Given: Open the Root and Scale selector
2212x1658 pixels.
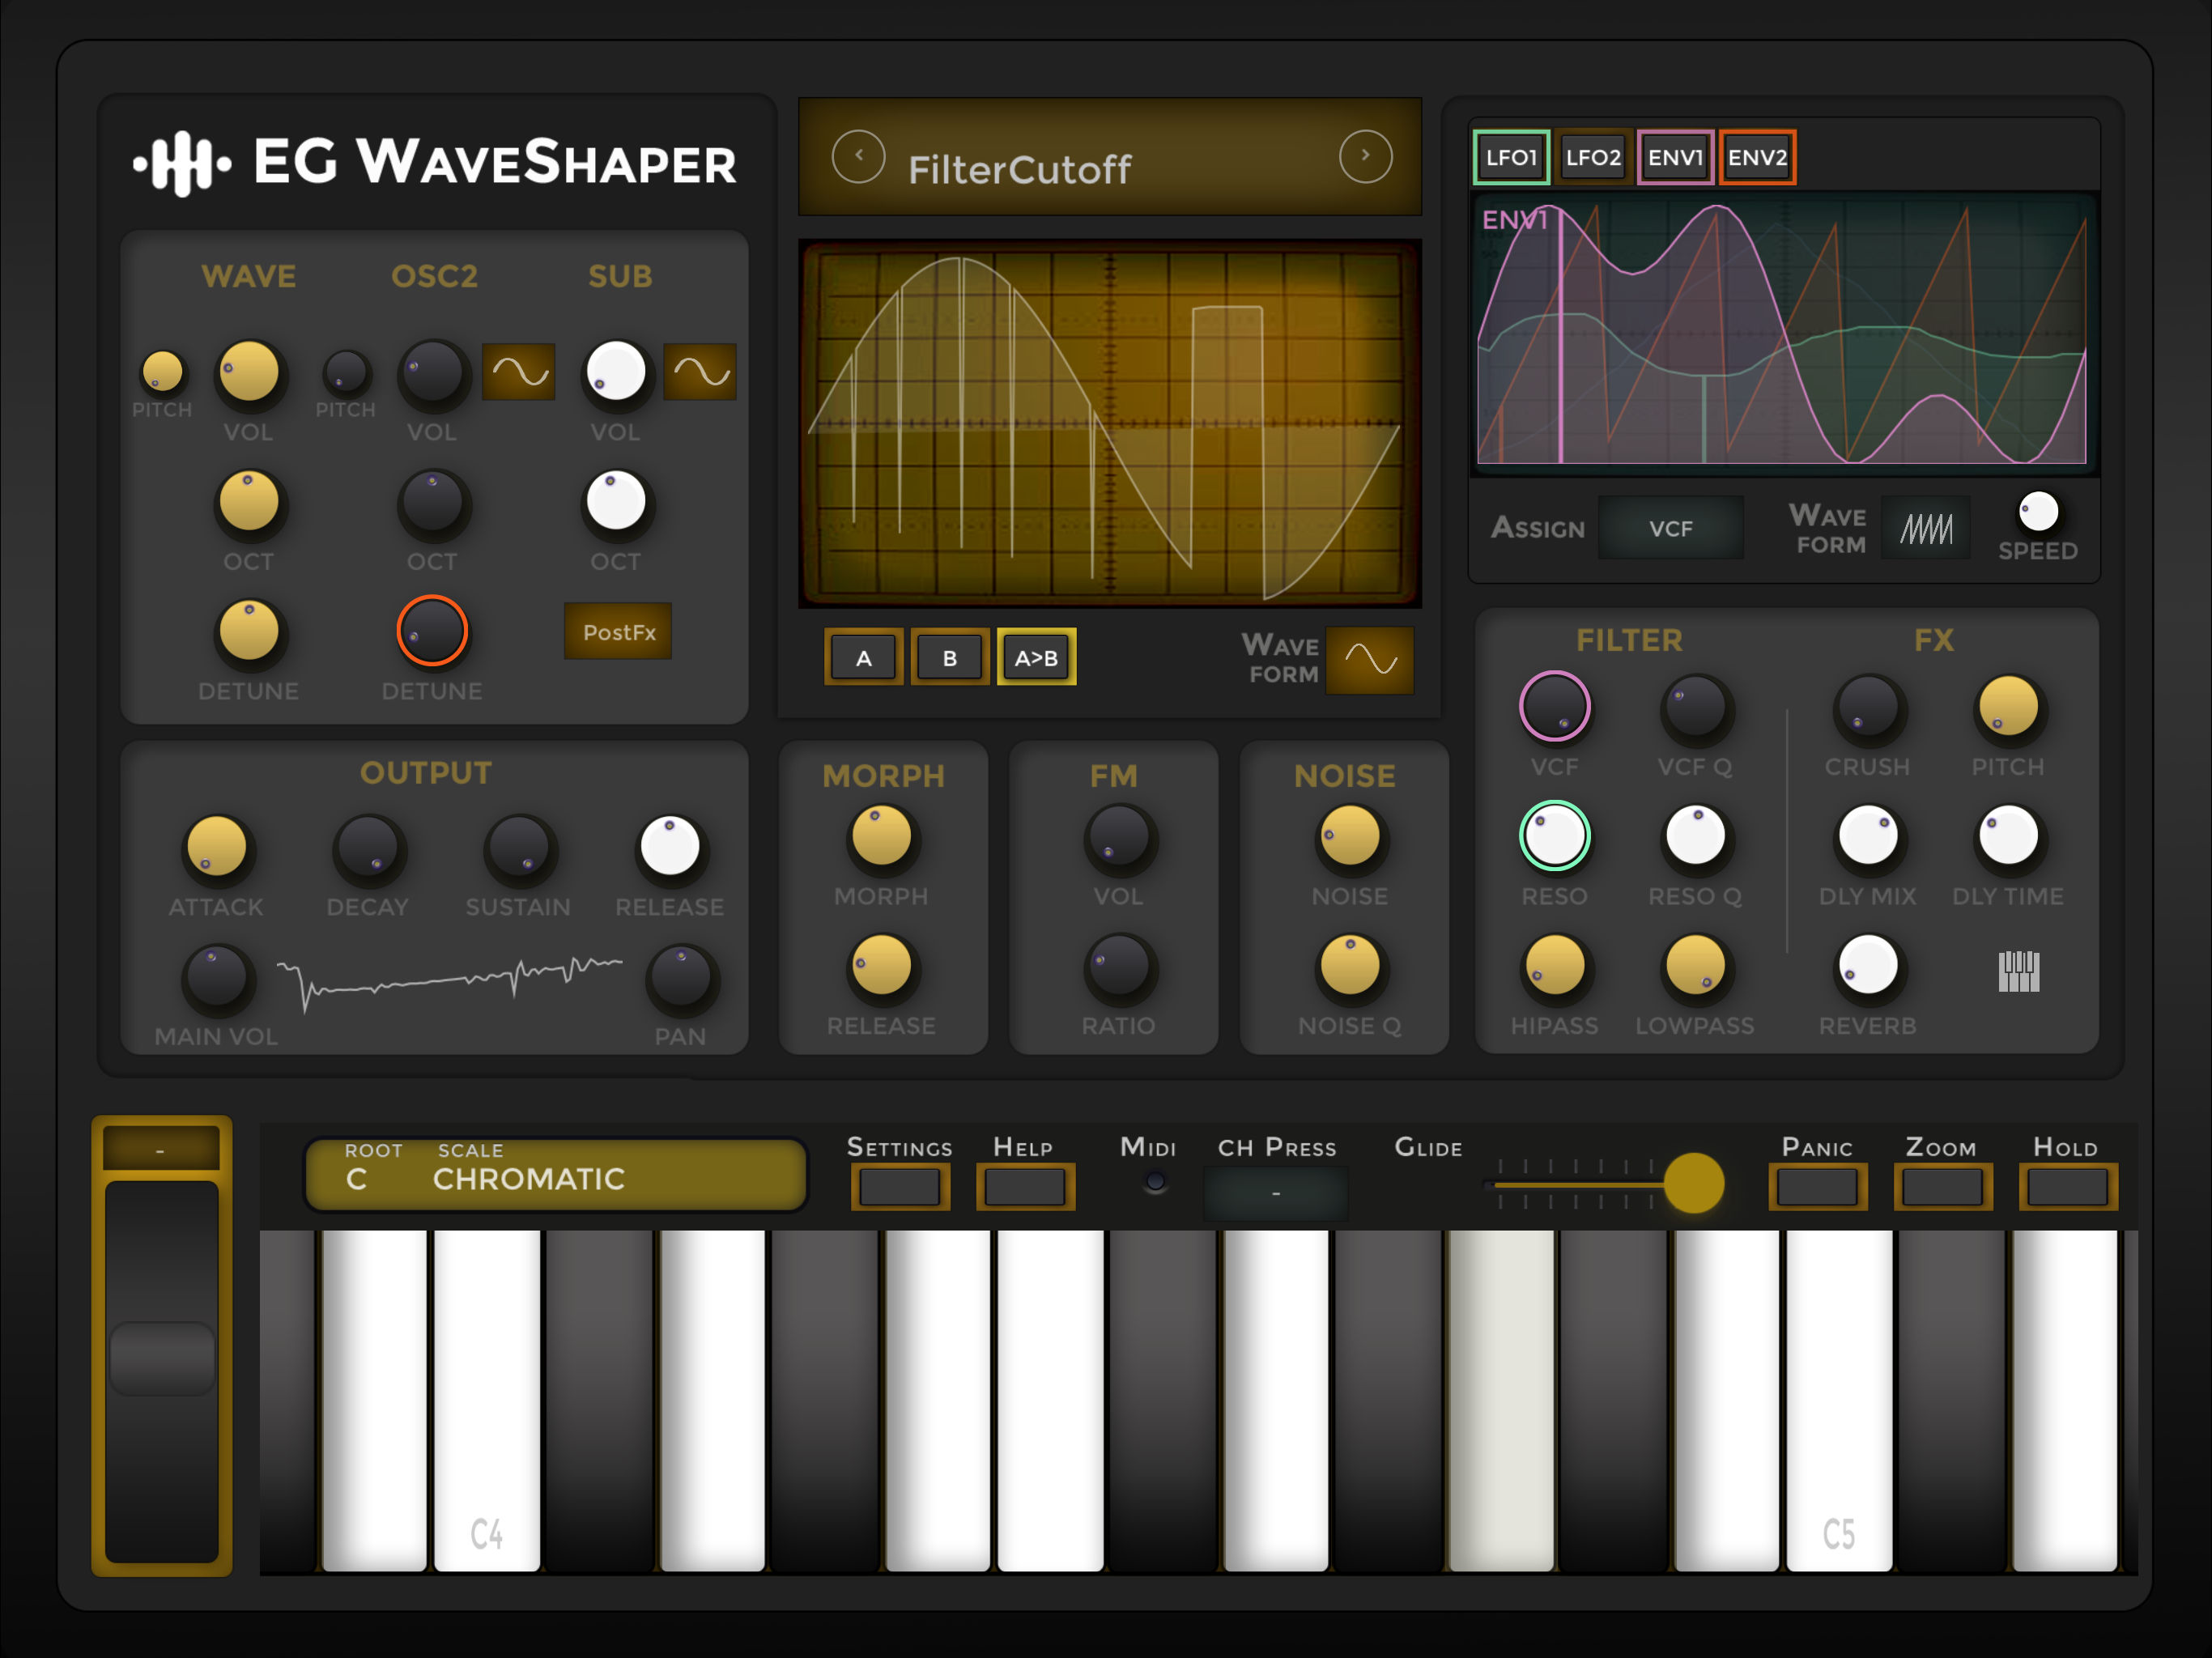Looking at the screenshot, I should pos(555,1174).
